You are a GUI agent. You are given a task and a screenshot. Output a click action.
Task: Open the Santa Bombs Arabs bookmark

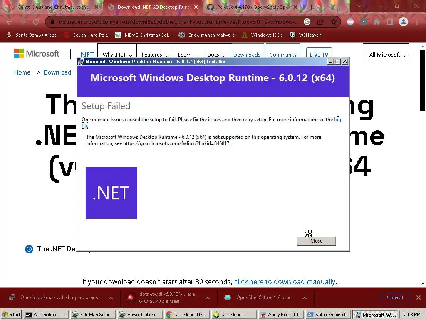32,35
